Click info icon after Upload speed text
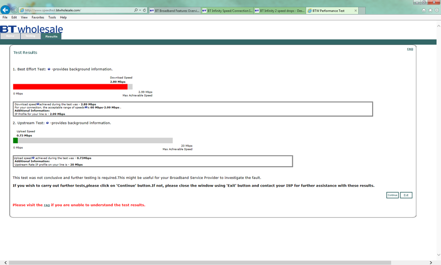The image size is (441, 265). (x=33, y=158)
